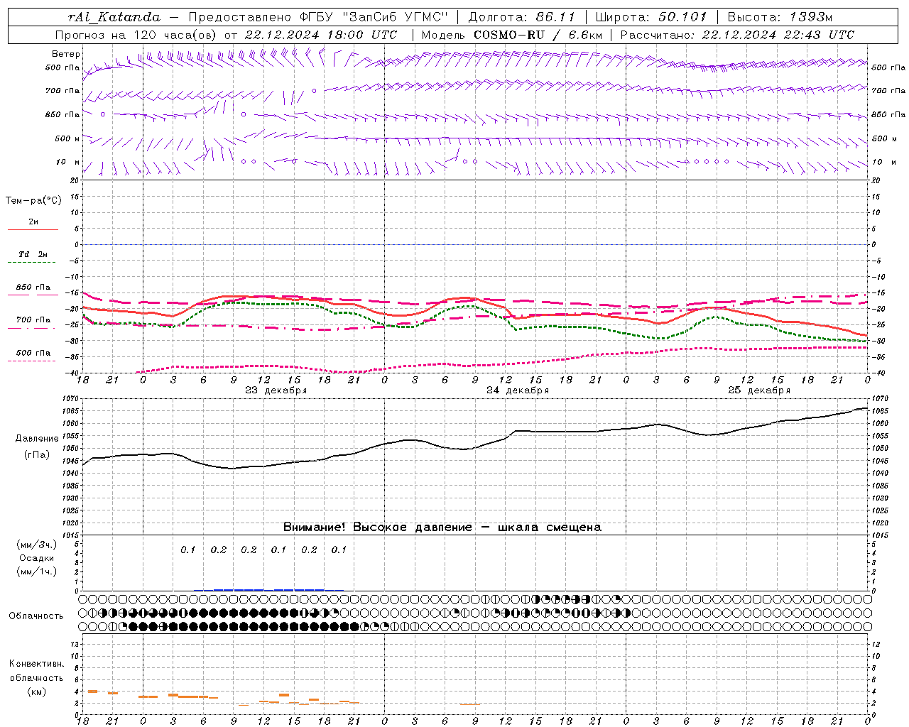Viewport: 909px width, 727px height.
Task: Click the Ветер panel label
Action: point(66,54)
